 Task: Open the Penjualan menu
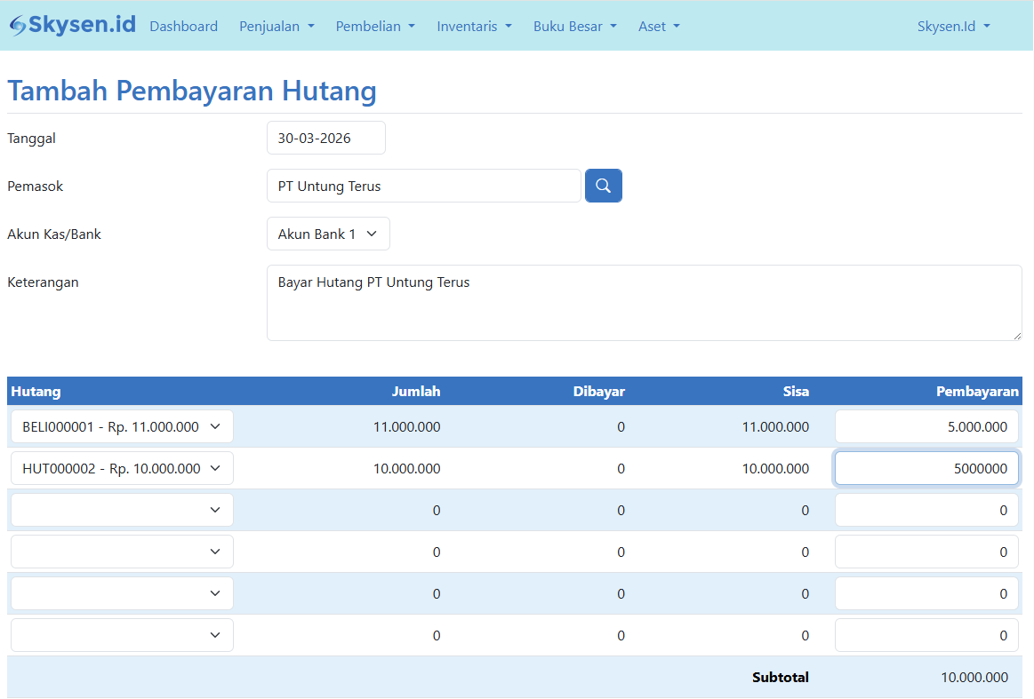(277, 27)
